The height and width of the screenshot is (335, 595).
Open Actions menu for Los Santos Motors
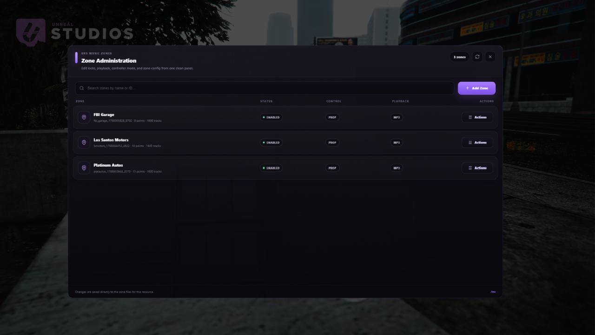477,142
